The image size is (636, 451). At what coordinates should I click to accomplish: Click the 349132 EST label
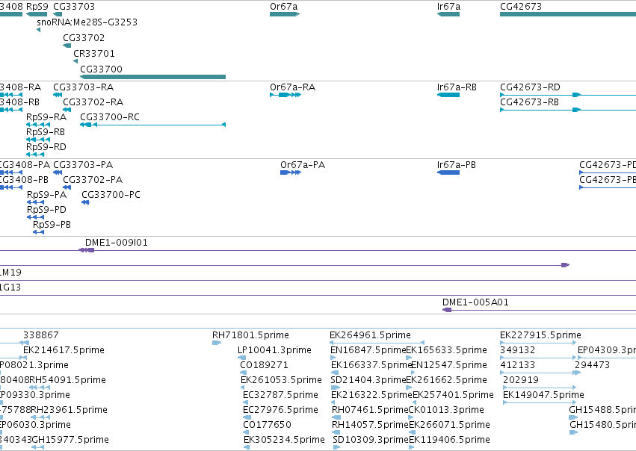518,350
